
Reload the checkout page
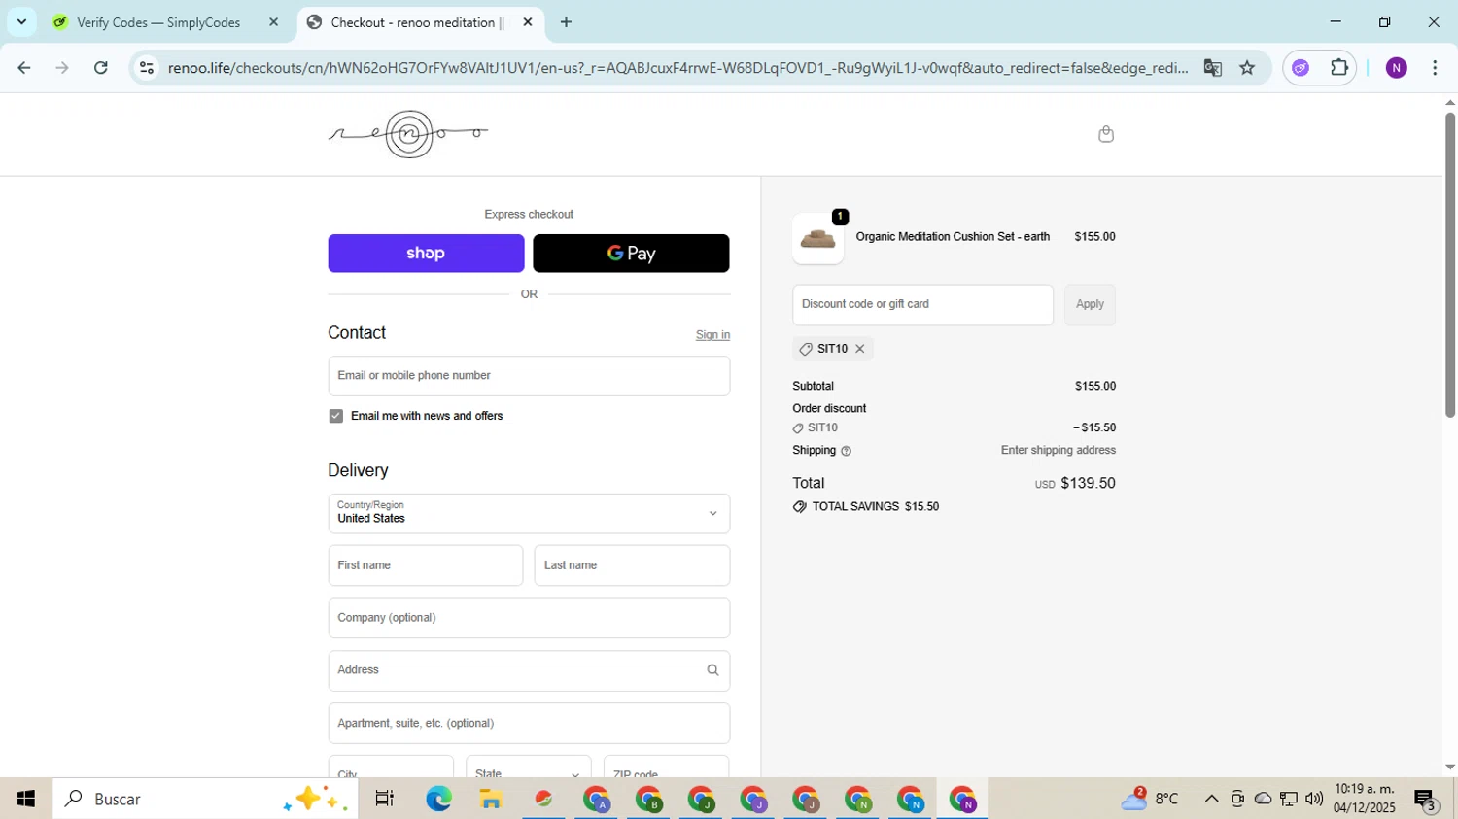point(101,68)
